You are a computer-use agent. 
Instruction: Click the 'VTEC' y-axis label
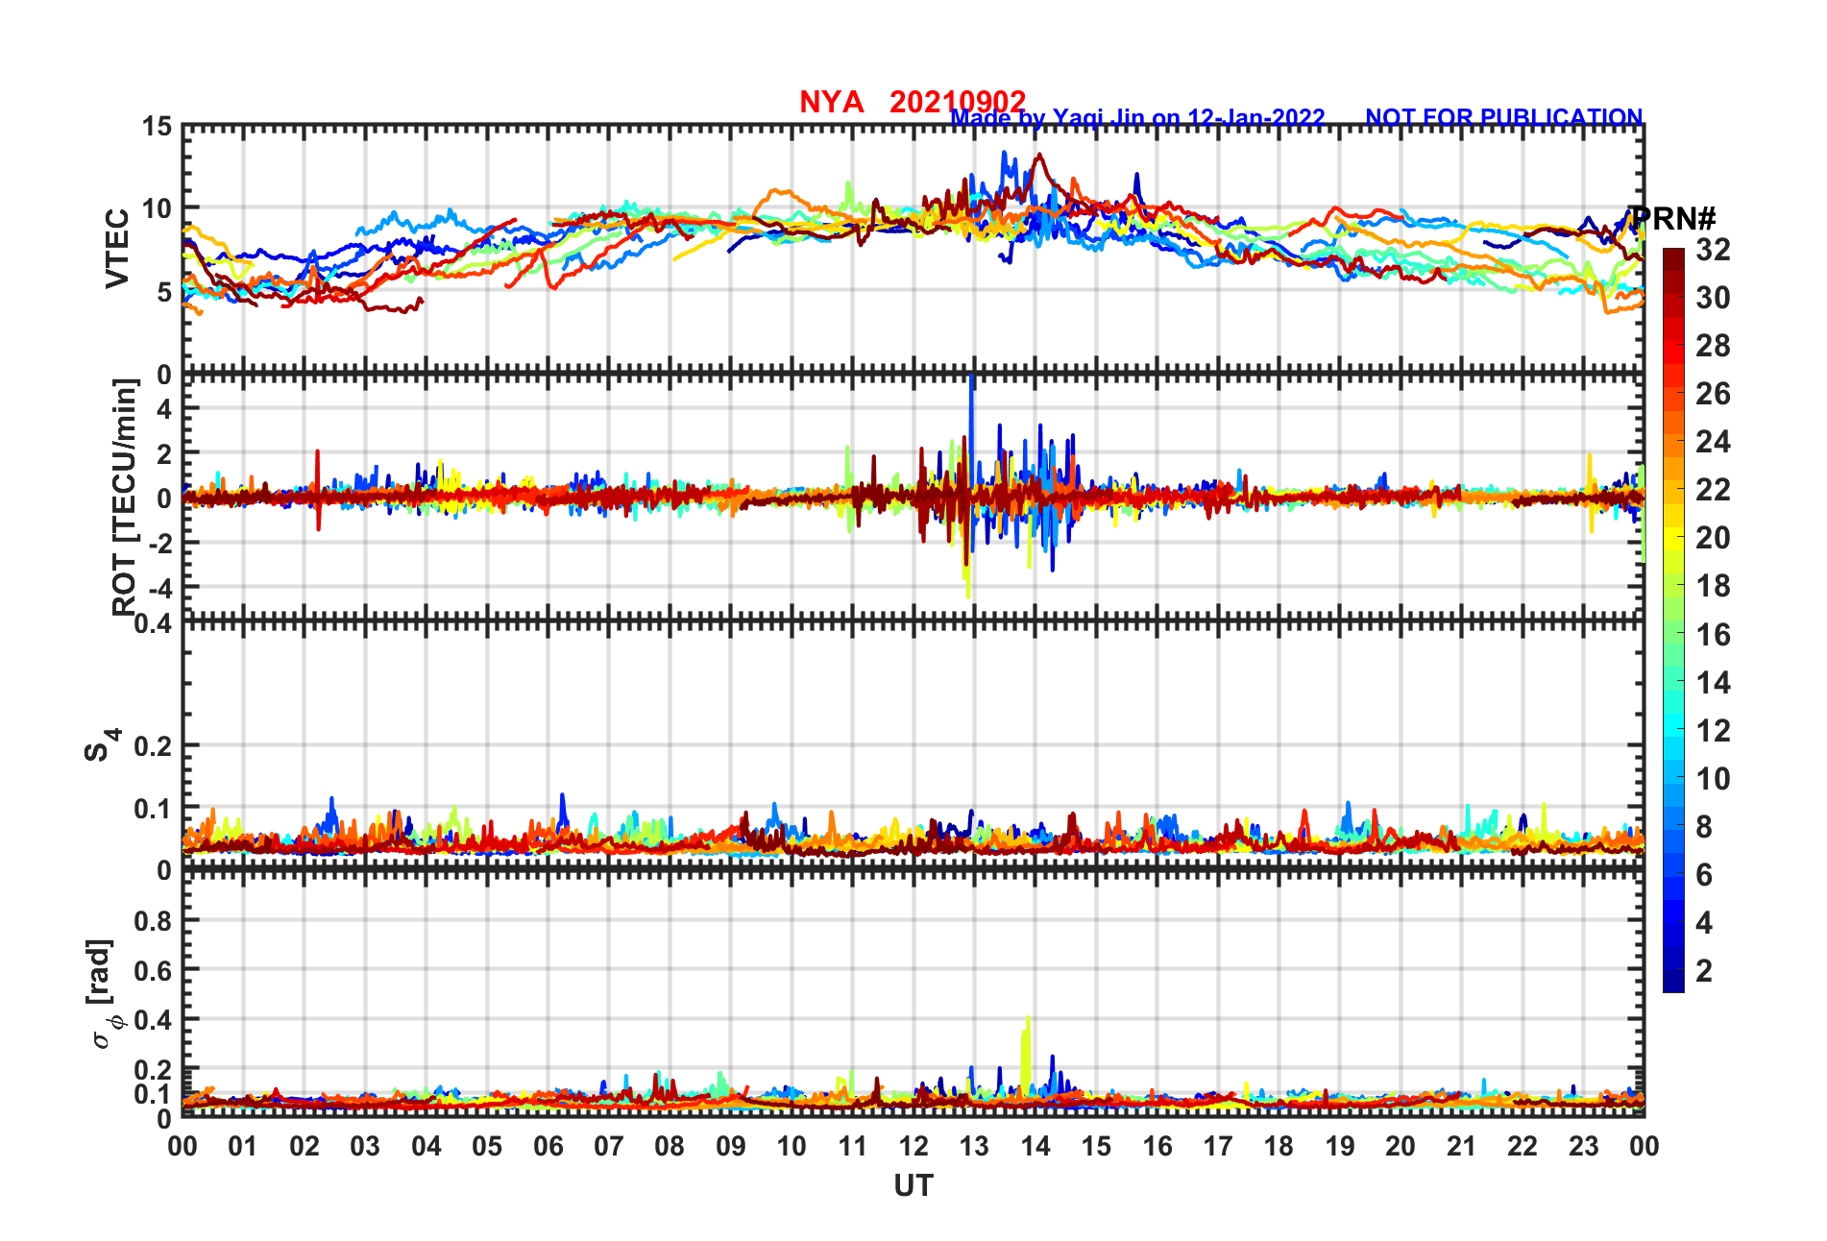[x=117, y=248]
